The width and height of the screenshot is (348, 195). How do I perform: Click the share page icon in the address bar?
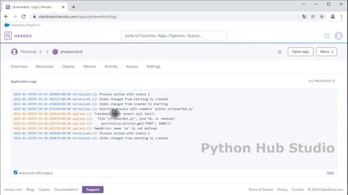[x=313, y=17]
